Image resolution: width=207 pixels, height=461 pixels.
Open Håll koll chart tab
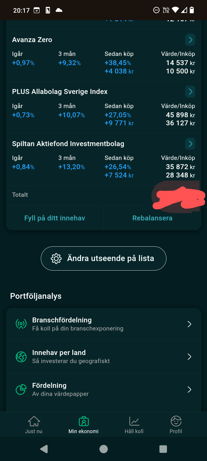tap(134, 424)
